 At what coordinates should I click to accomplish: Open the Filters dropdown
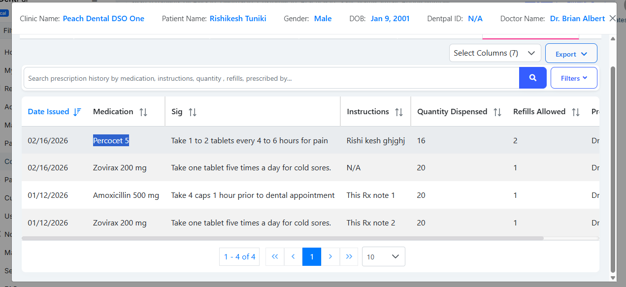pyautogui.click(x=574, y=78)
